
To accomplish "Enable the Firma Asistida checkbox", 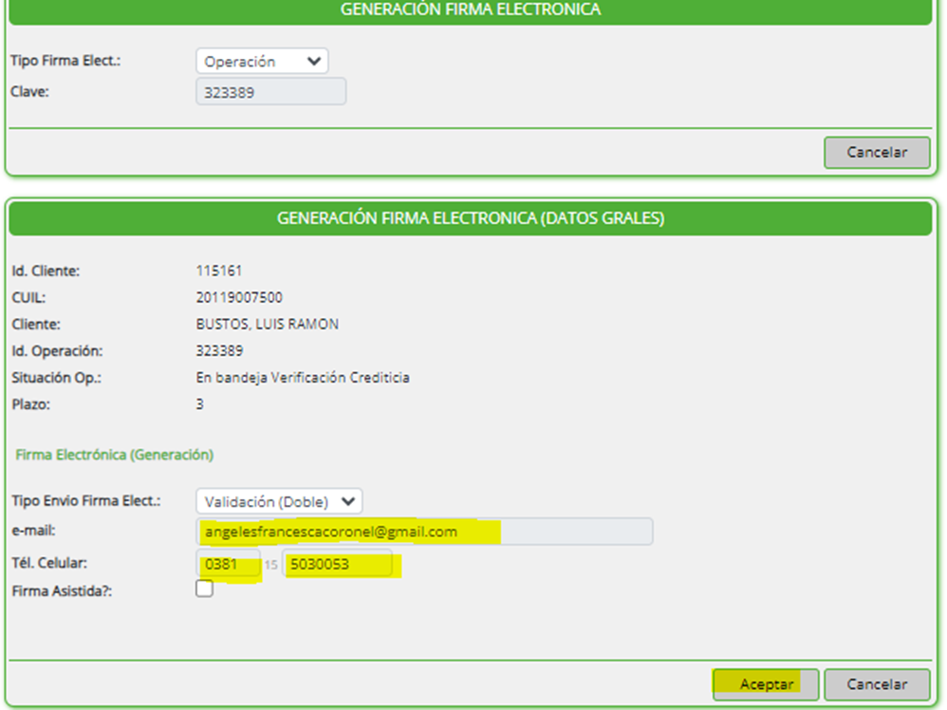I will [204, 589].
